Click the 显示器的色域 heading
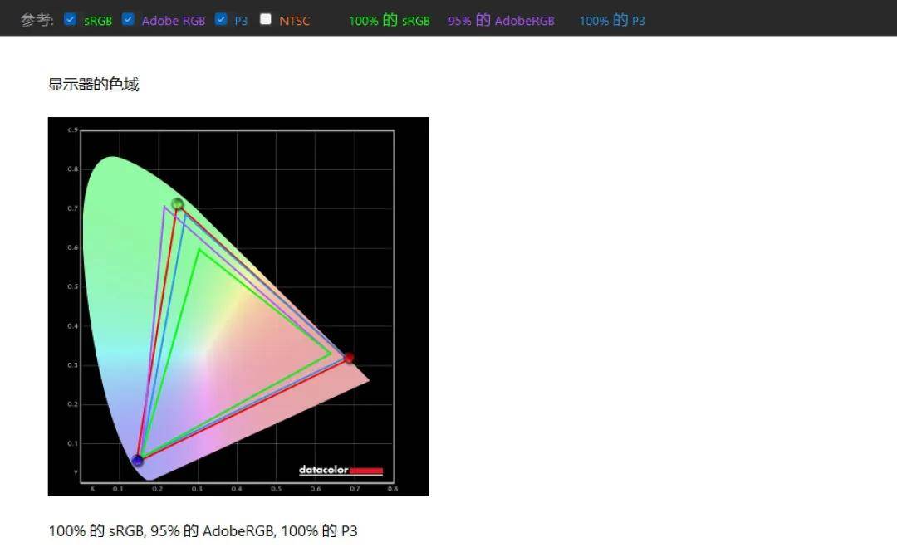Image resolution: width=897 pixels, height=557 pixels. (93, 85)
